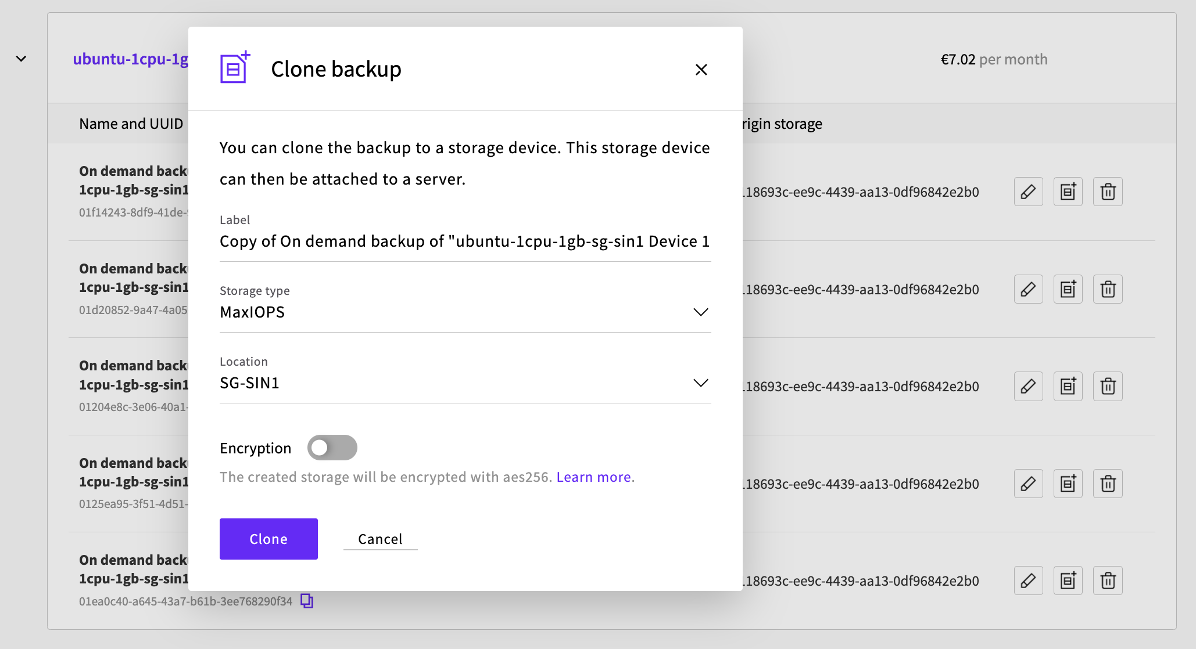1196x649 pixels.
Task: Click backup UUID 01f14243-8df9-41de text
Action: point(134,212)
